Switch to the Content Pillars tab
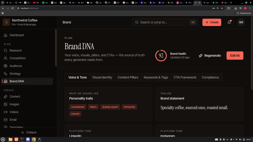Viewport: 253px width, 142px height. coord(128,77)
